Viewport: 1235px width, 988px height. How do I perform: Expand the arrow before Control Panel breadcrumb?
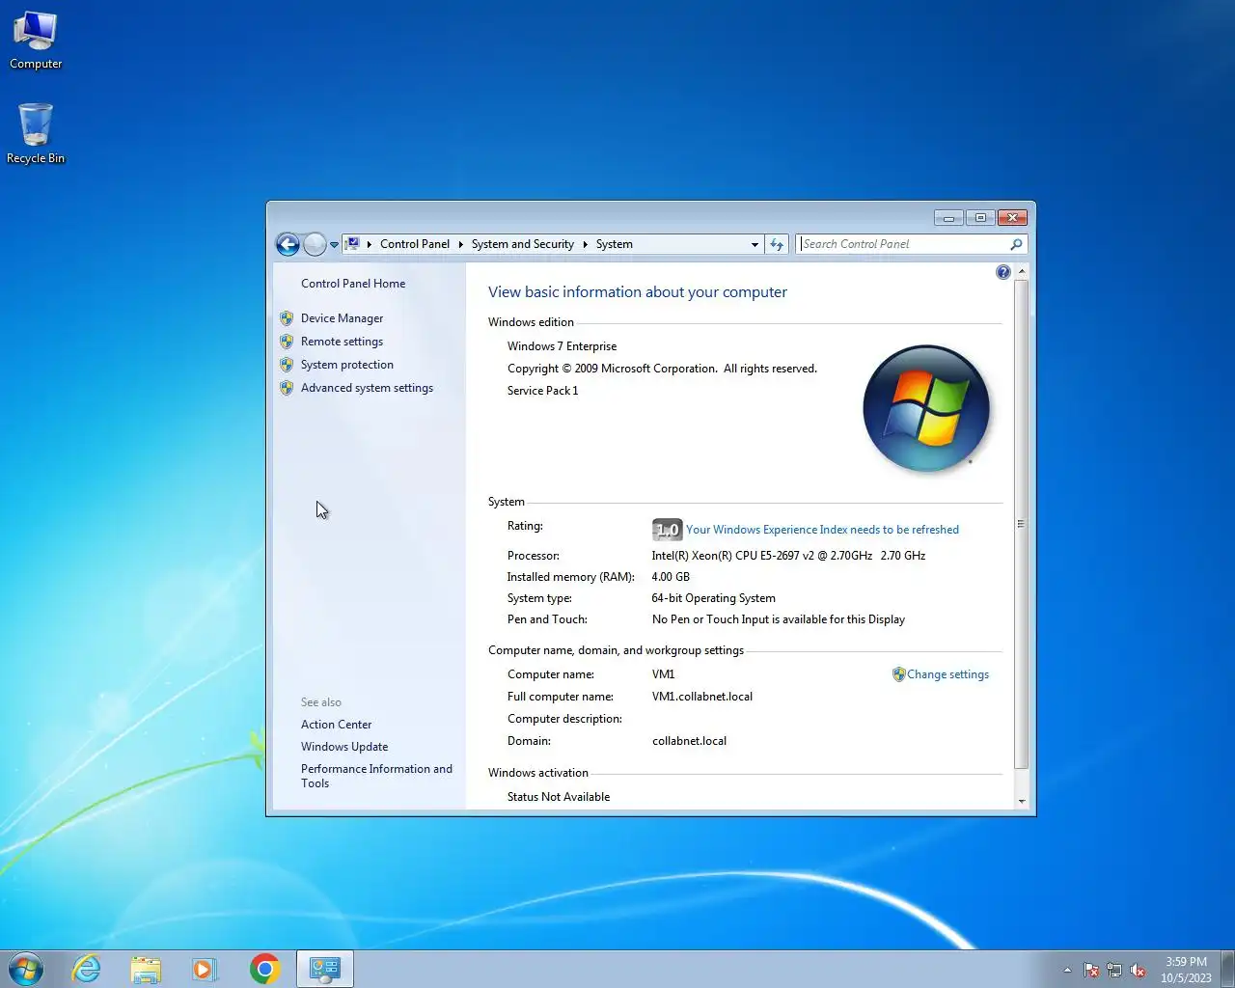(x=370, y=245)
